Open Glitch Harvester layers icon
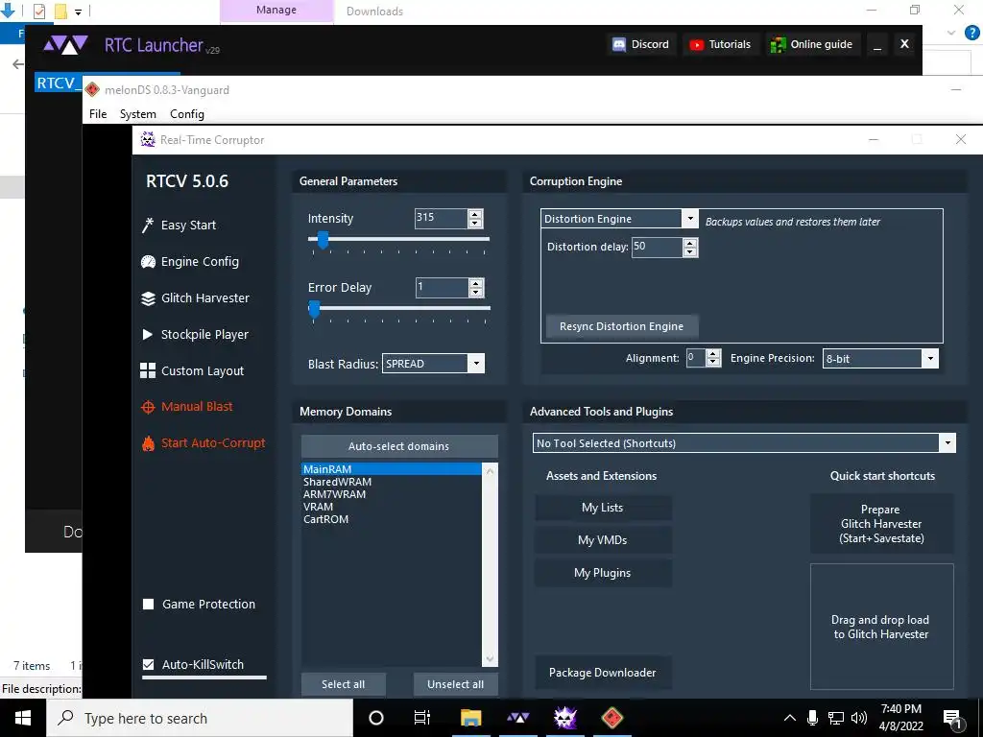Image resolution: width=983 pixels, height=737 pixels. coord(148,298)
